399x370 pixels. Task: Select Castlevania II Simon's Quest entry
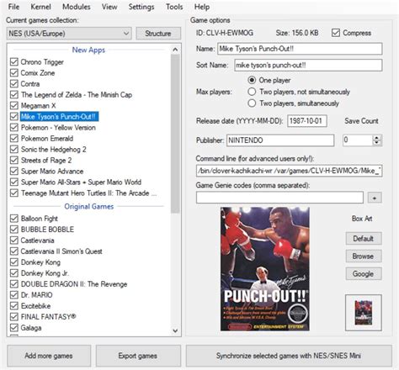(61, 251)
